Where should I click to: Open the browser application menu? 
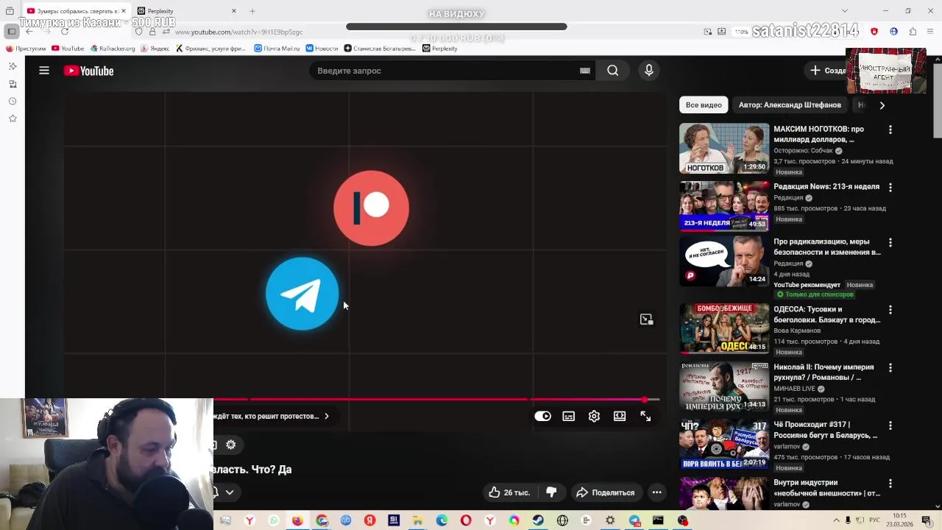pos(931,32)
